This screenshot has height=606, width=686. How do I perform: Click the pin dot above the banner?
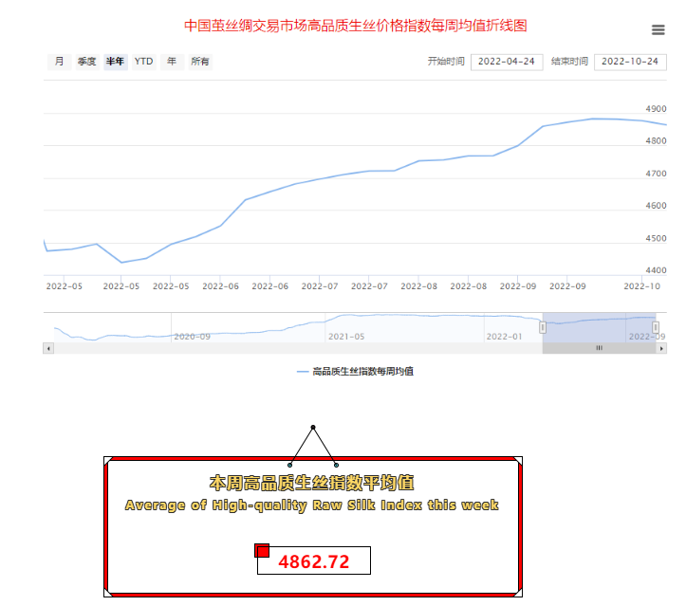tap(312, 428)
